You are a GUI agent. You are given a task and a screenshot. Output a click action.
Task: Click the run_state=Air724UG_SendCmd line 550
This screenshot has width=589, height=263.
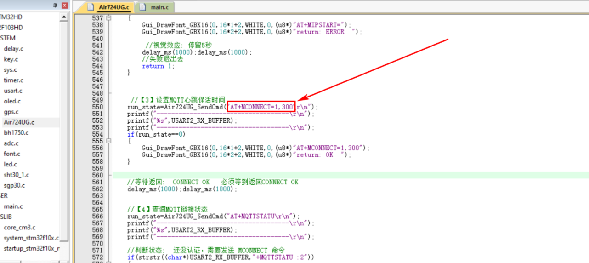tap(222, 107)
